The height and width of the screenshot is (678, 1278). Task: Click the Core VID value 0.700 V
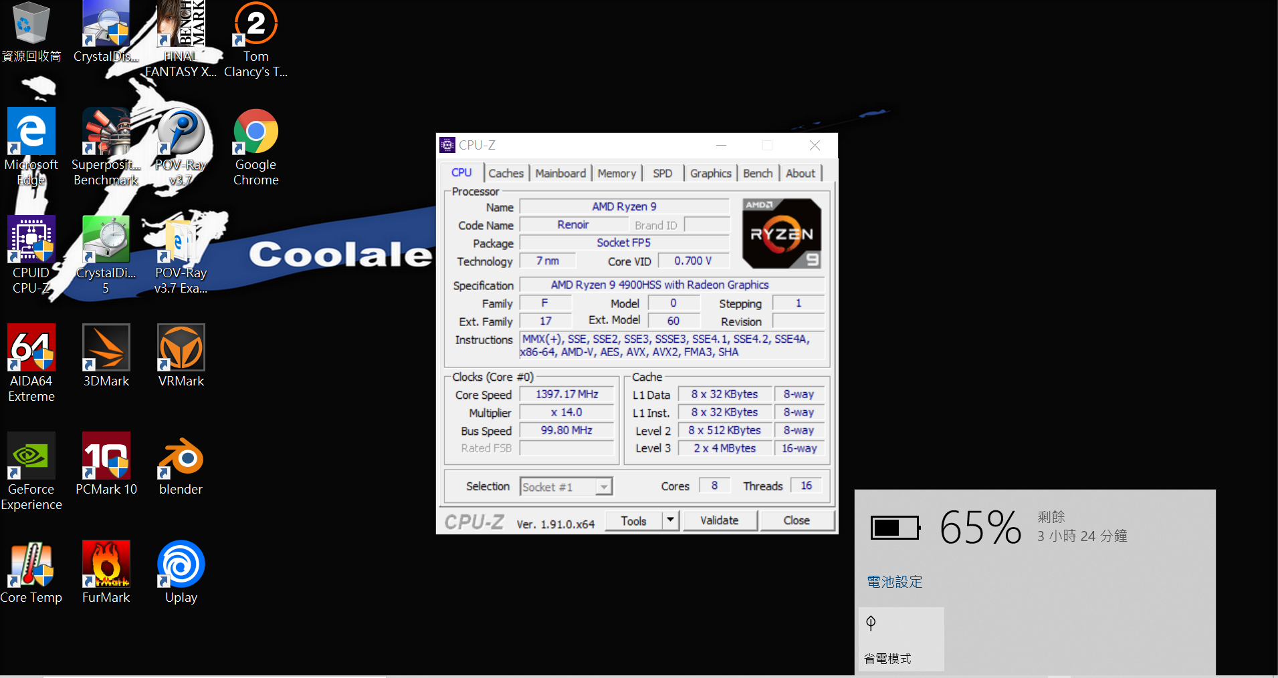693,261
